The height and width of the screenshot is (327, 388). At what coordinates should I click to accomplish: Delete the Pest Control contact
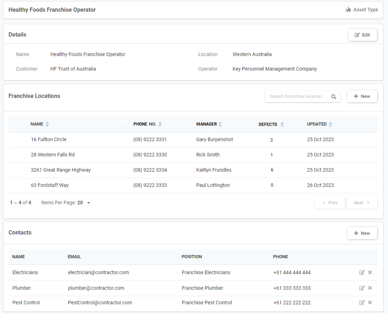(x=370, y=302)
